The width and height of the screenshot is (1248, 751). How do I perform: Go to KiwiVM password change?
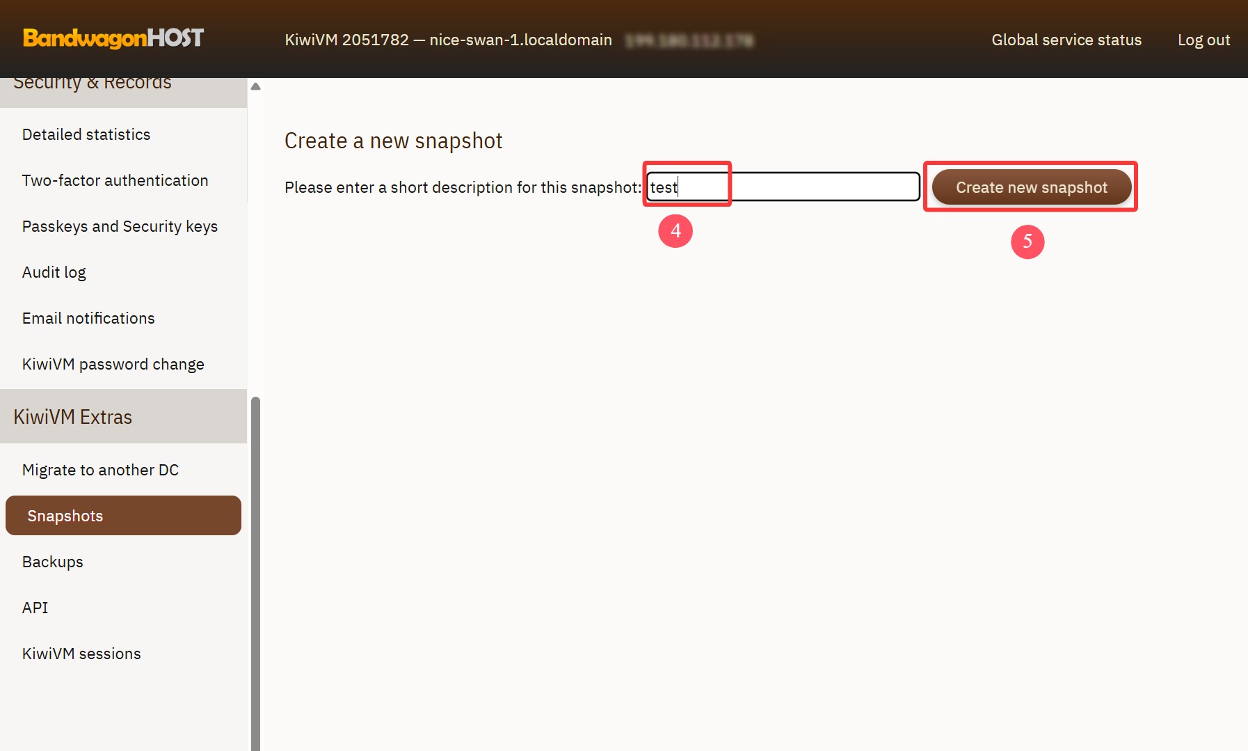click(113, 364)
